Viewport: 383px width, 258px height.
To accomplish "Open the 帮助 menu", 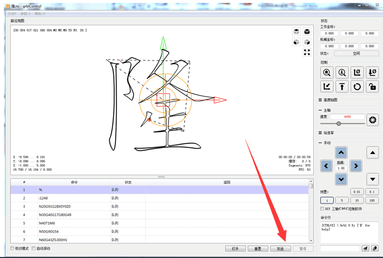I will point(40,14).
